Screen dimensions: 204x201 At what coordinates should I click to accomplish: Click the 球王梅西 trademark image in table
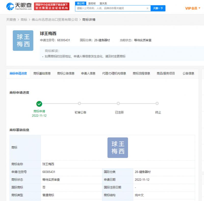[117, 148]
